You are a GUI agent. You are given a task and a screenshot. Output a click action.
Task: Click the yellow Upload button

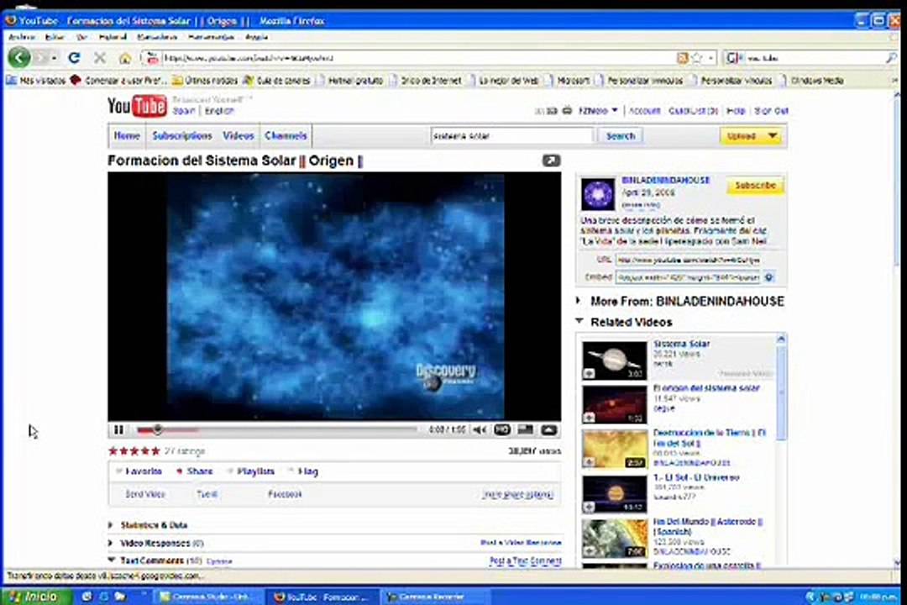click(742, 136)
